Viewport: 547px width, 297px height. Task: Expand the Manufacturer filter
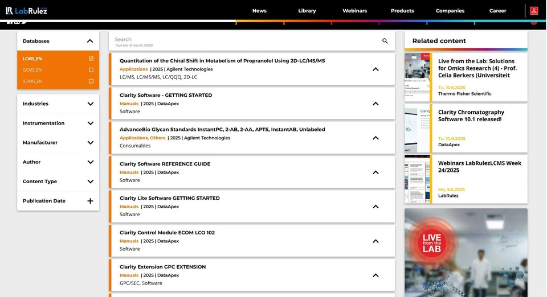[x=91, y=143]
